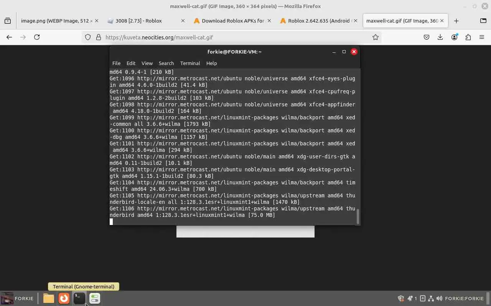The width and height of the screenshot is (491, 306).
Task: Open file manager from the panel
Action: [49, 298]
